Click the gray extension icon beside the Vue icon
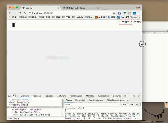Screen dimensions: 168x123 pyautogui.click(x=130, y=13)
